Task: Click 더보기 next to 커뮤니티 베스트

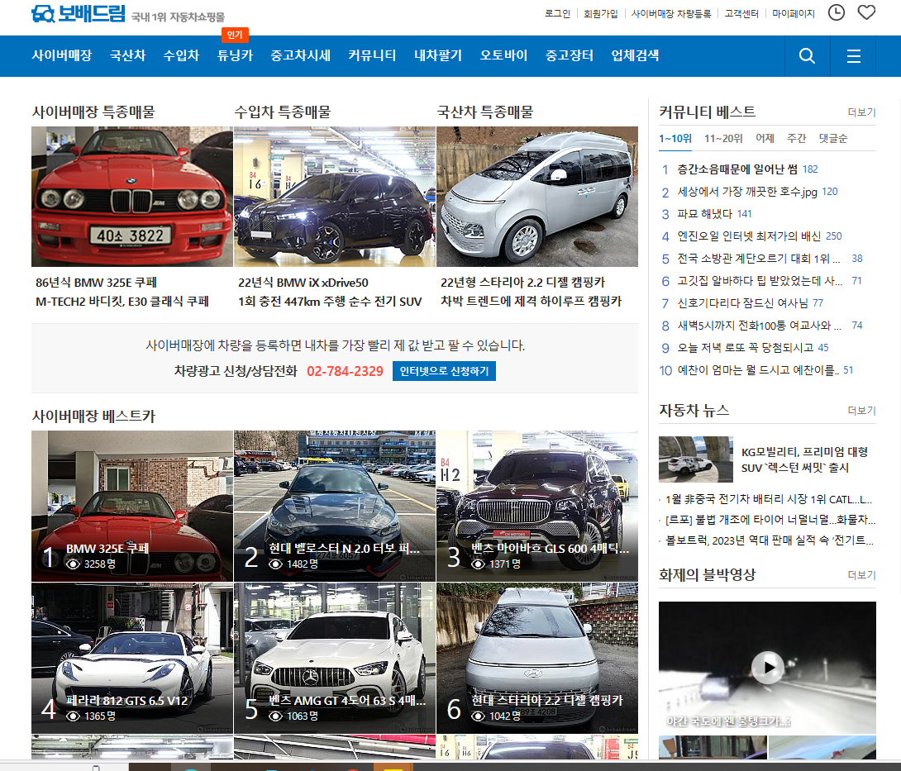Action: pyautogui.click(x=861, y=112)
